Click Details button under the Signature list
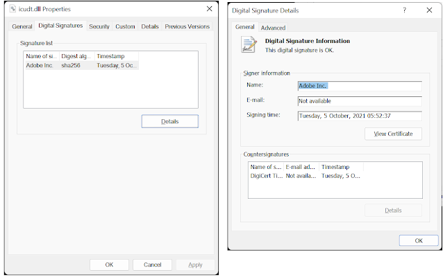Viewport: 443px width, 277px height. coord(170,121)
